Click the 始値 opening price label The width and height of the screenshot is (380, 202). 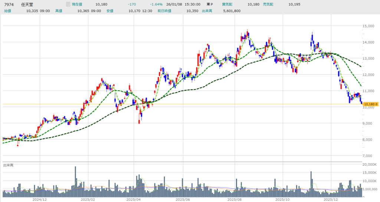point(7,11)
